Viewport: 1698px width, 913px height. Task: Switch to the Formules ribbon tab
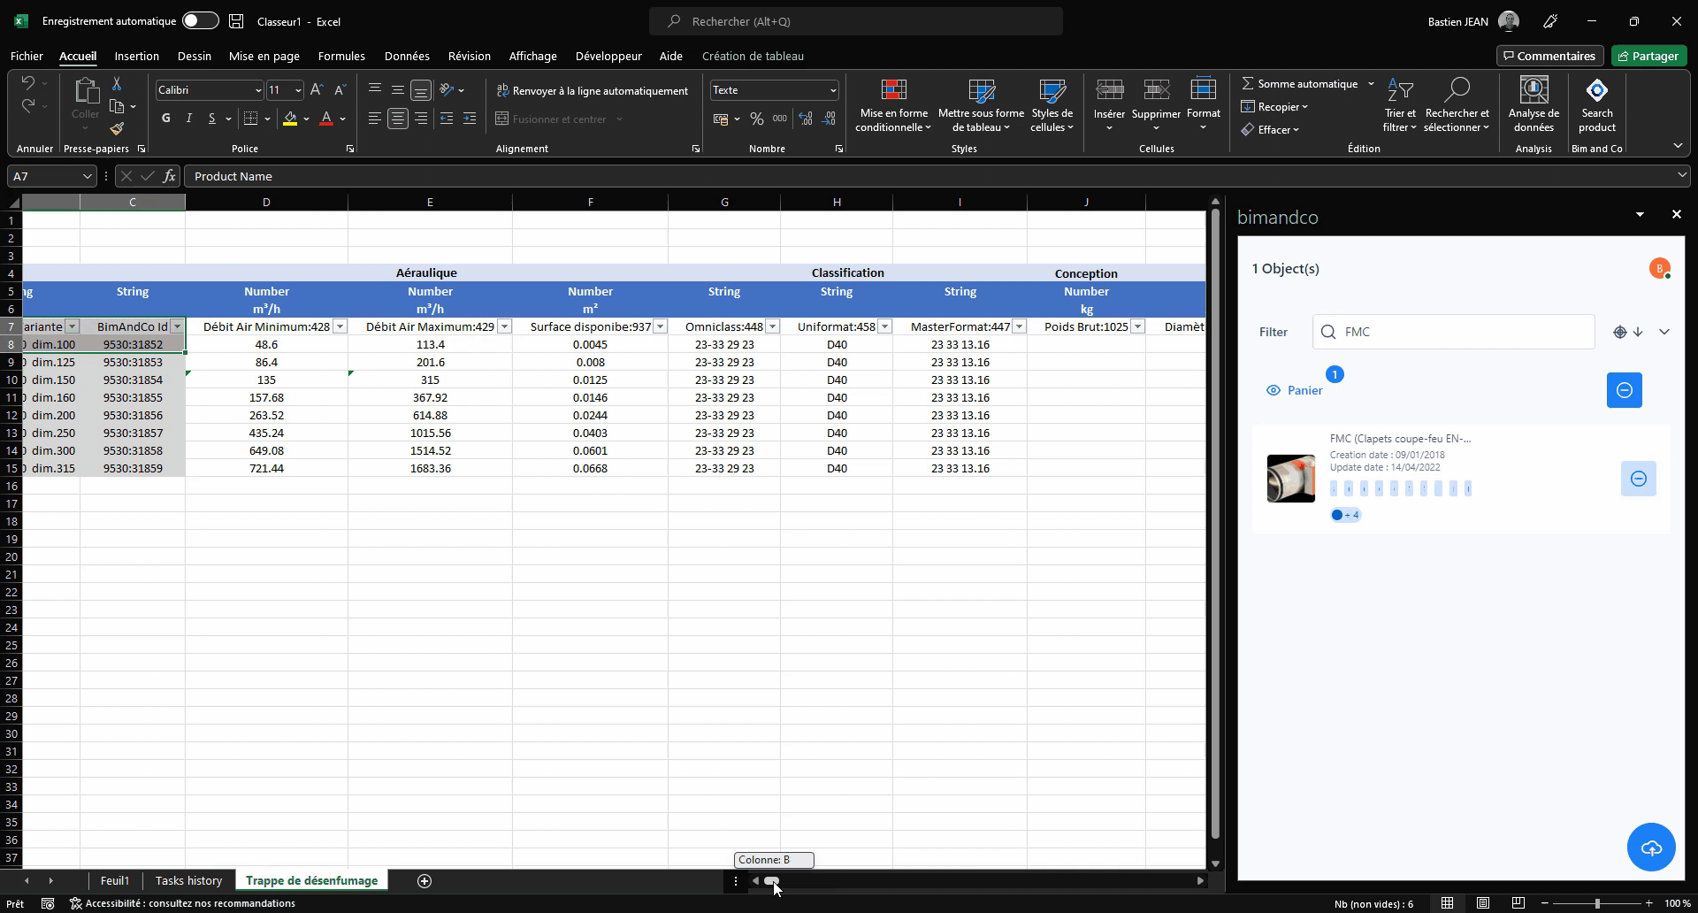click(x=341, y=56)
